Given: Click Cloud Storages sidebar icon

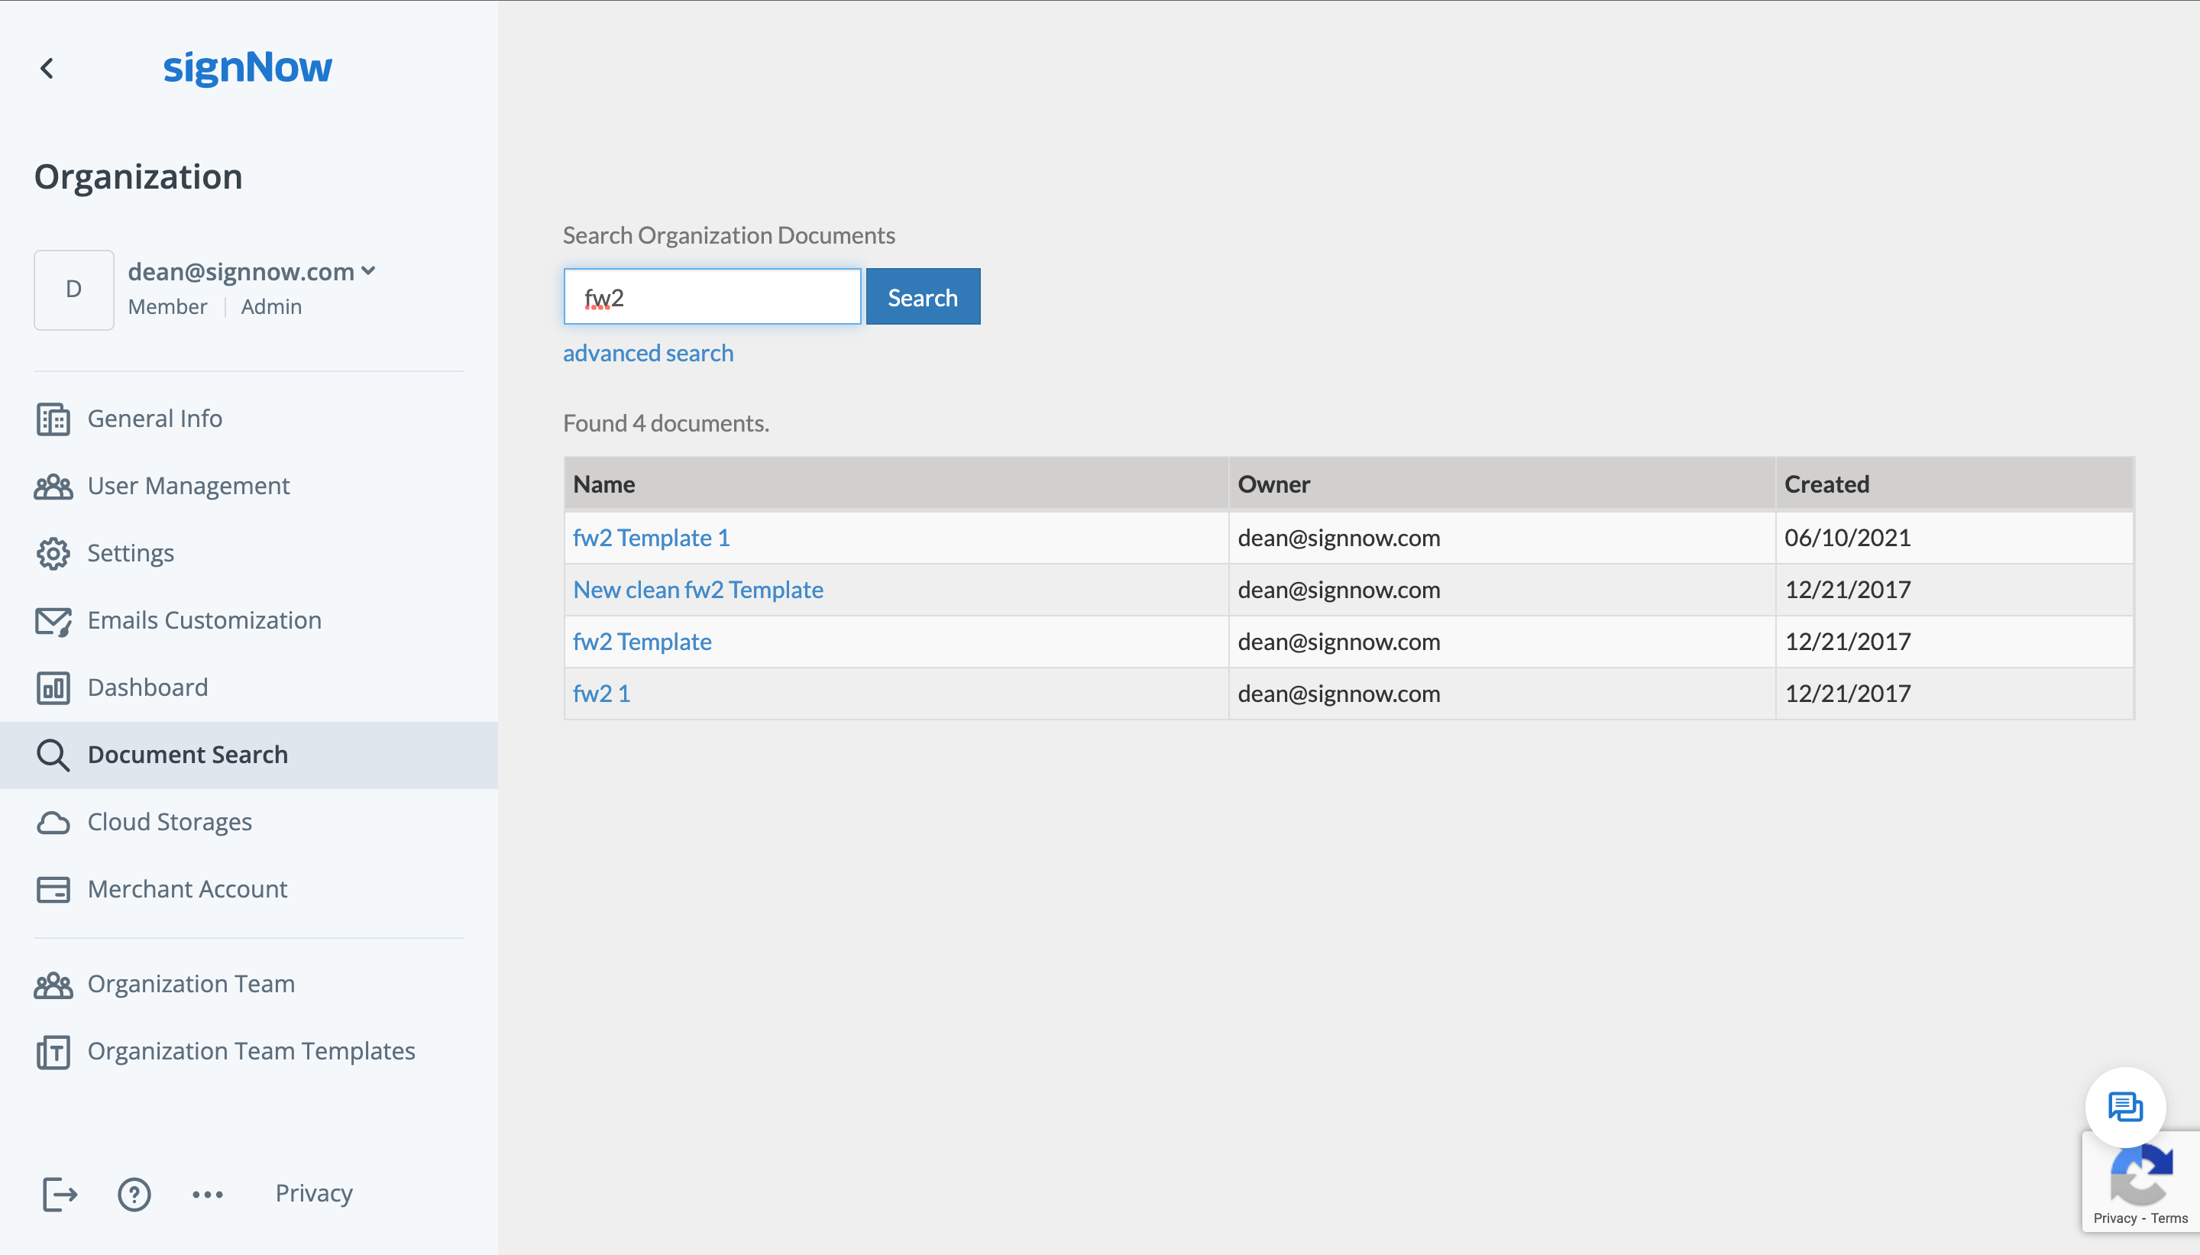Looking at the screenshot, I should tap(54, 822).
